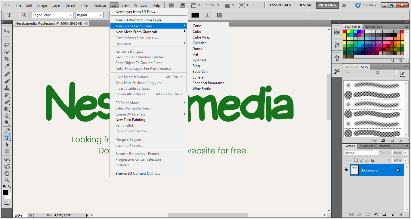Toggle Quick Mask mode
Viewport: 411px width, 219px height.
pyautogui.click(x=7, y=203)
